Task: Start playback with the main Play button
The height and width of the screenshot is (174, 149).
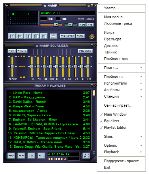Action: coord(20,36)
